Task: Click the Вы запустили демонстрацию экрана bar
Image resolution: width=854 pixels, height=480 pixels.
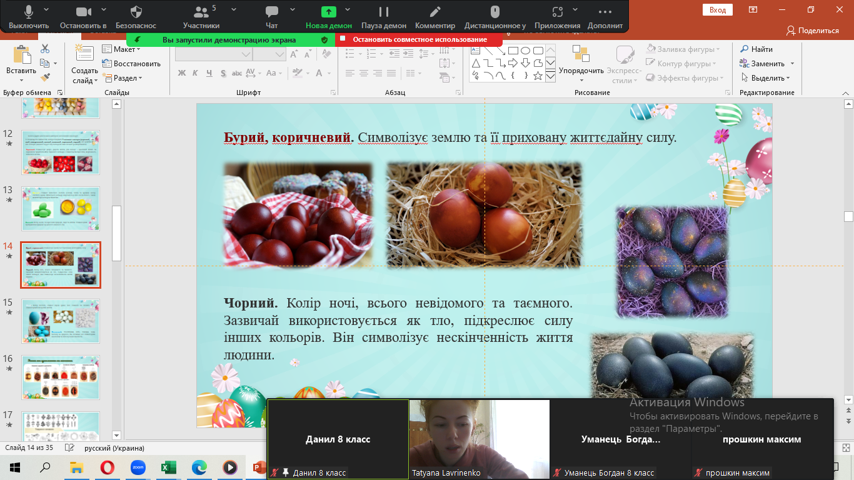Action: coord(231,39)
